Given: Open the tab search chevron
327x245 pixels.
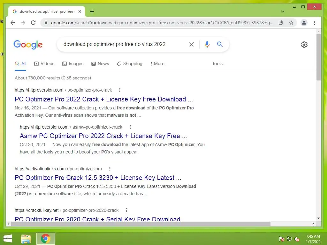Looking at the screenshot, I should (x=282, y=11).
